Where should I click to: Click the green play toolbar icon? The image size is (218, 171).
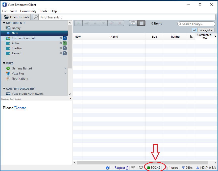pyautogui.click(x=78, y=23)
